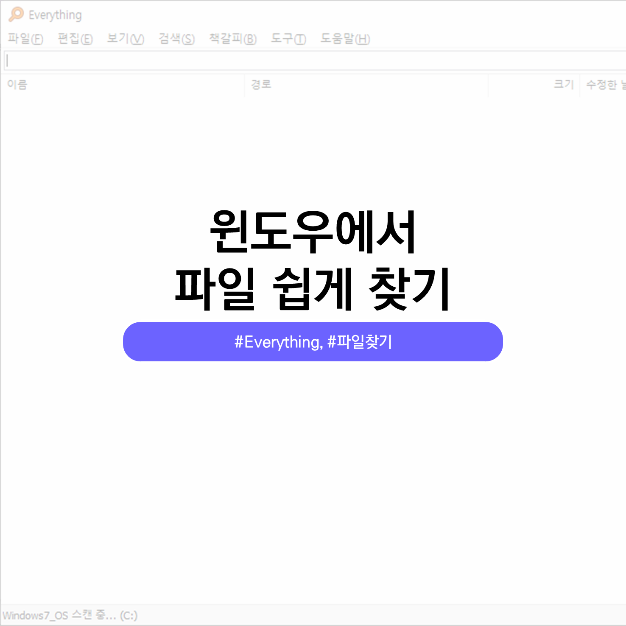Click the Everything window title text
Image resolution: width=626 pixels, height=626 pixels.
55,15
